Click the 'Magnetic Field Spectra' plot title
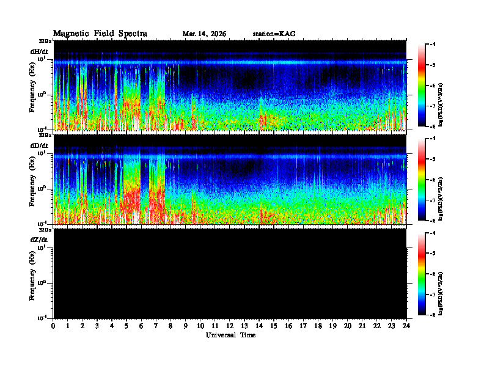484x374 pixels. click(100, 34)
